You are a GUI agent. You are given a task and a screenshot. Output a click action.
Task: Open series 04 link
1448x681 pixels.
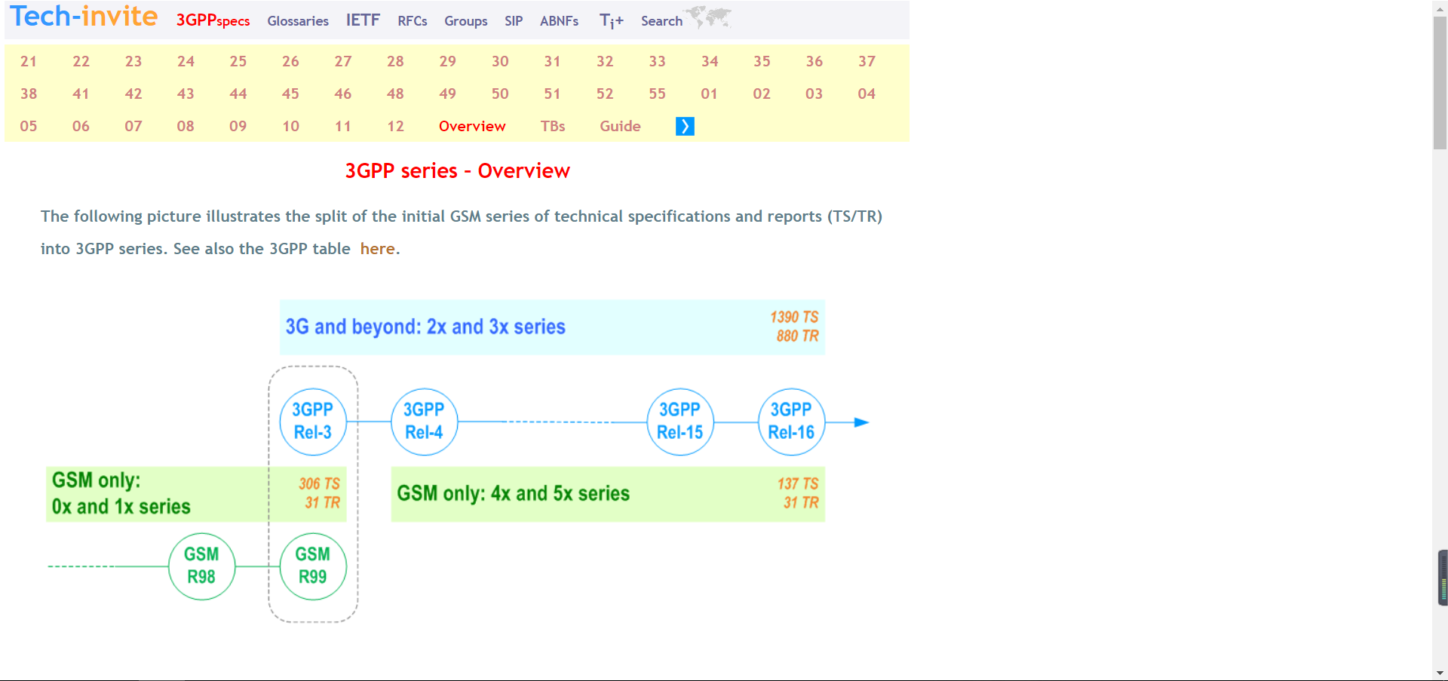point(867,94)
